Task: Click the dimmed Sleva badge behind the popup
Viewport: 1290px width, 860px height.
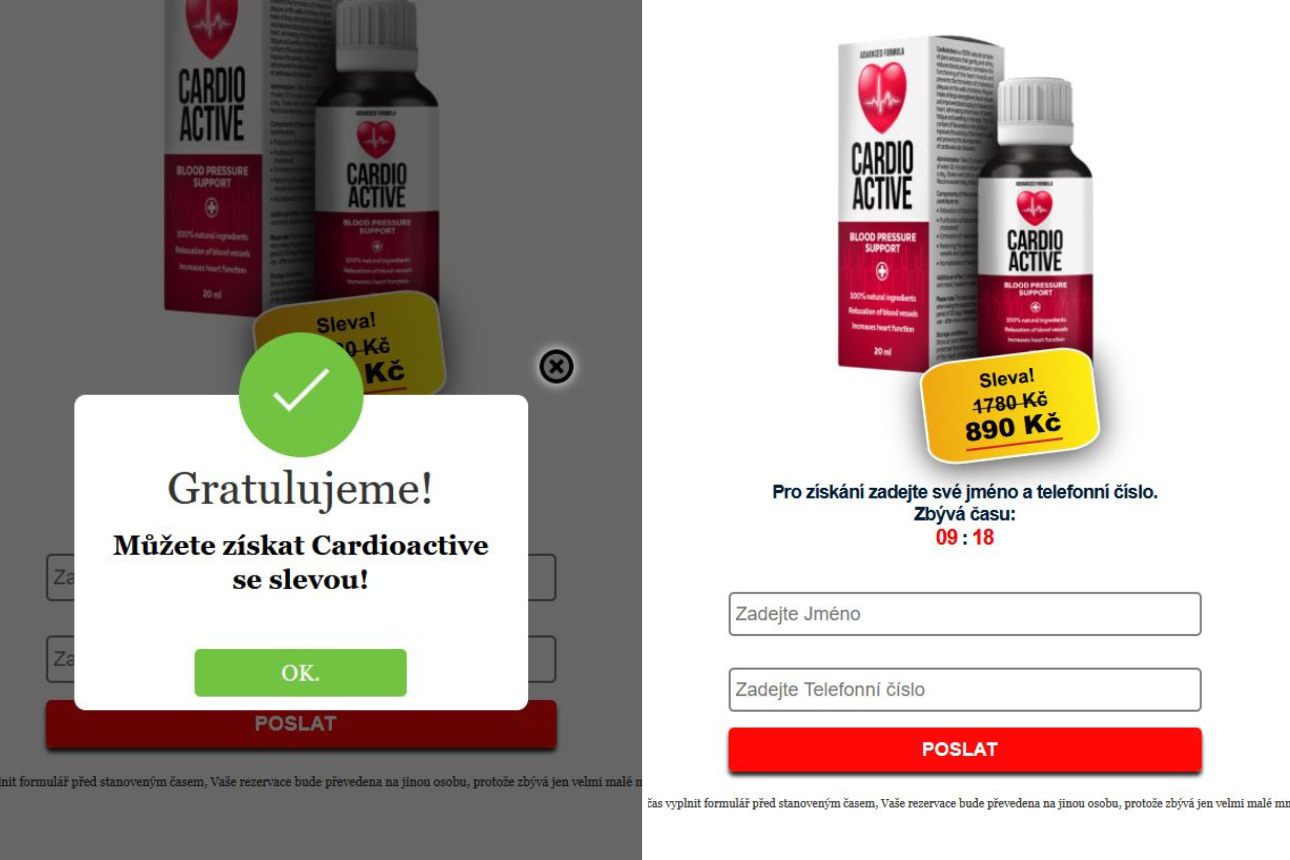Action: (349, 343)
